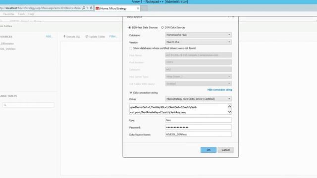This screenshot has width=317, height=178.
Task: Click search magnifier icon in tables field
Action: click(x=5, y=105)
